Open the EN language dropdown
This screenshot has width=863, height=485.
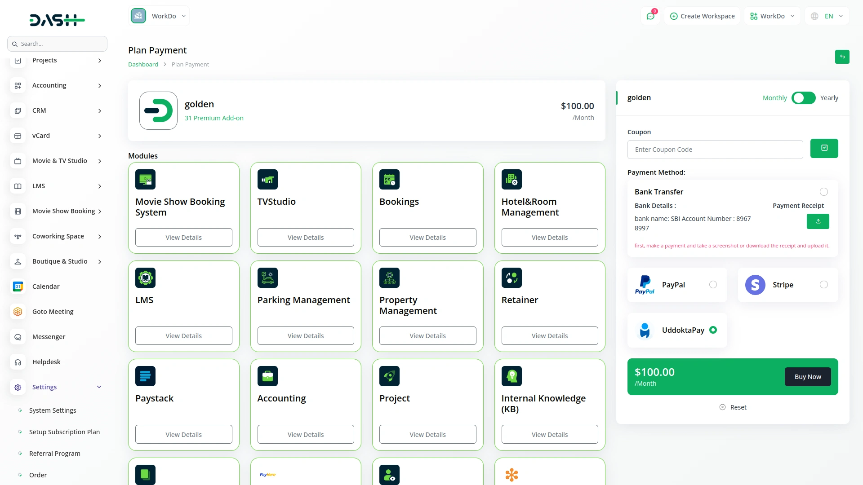tap(828, 16)
